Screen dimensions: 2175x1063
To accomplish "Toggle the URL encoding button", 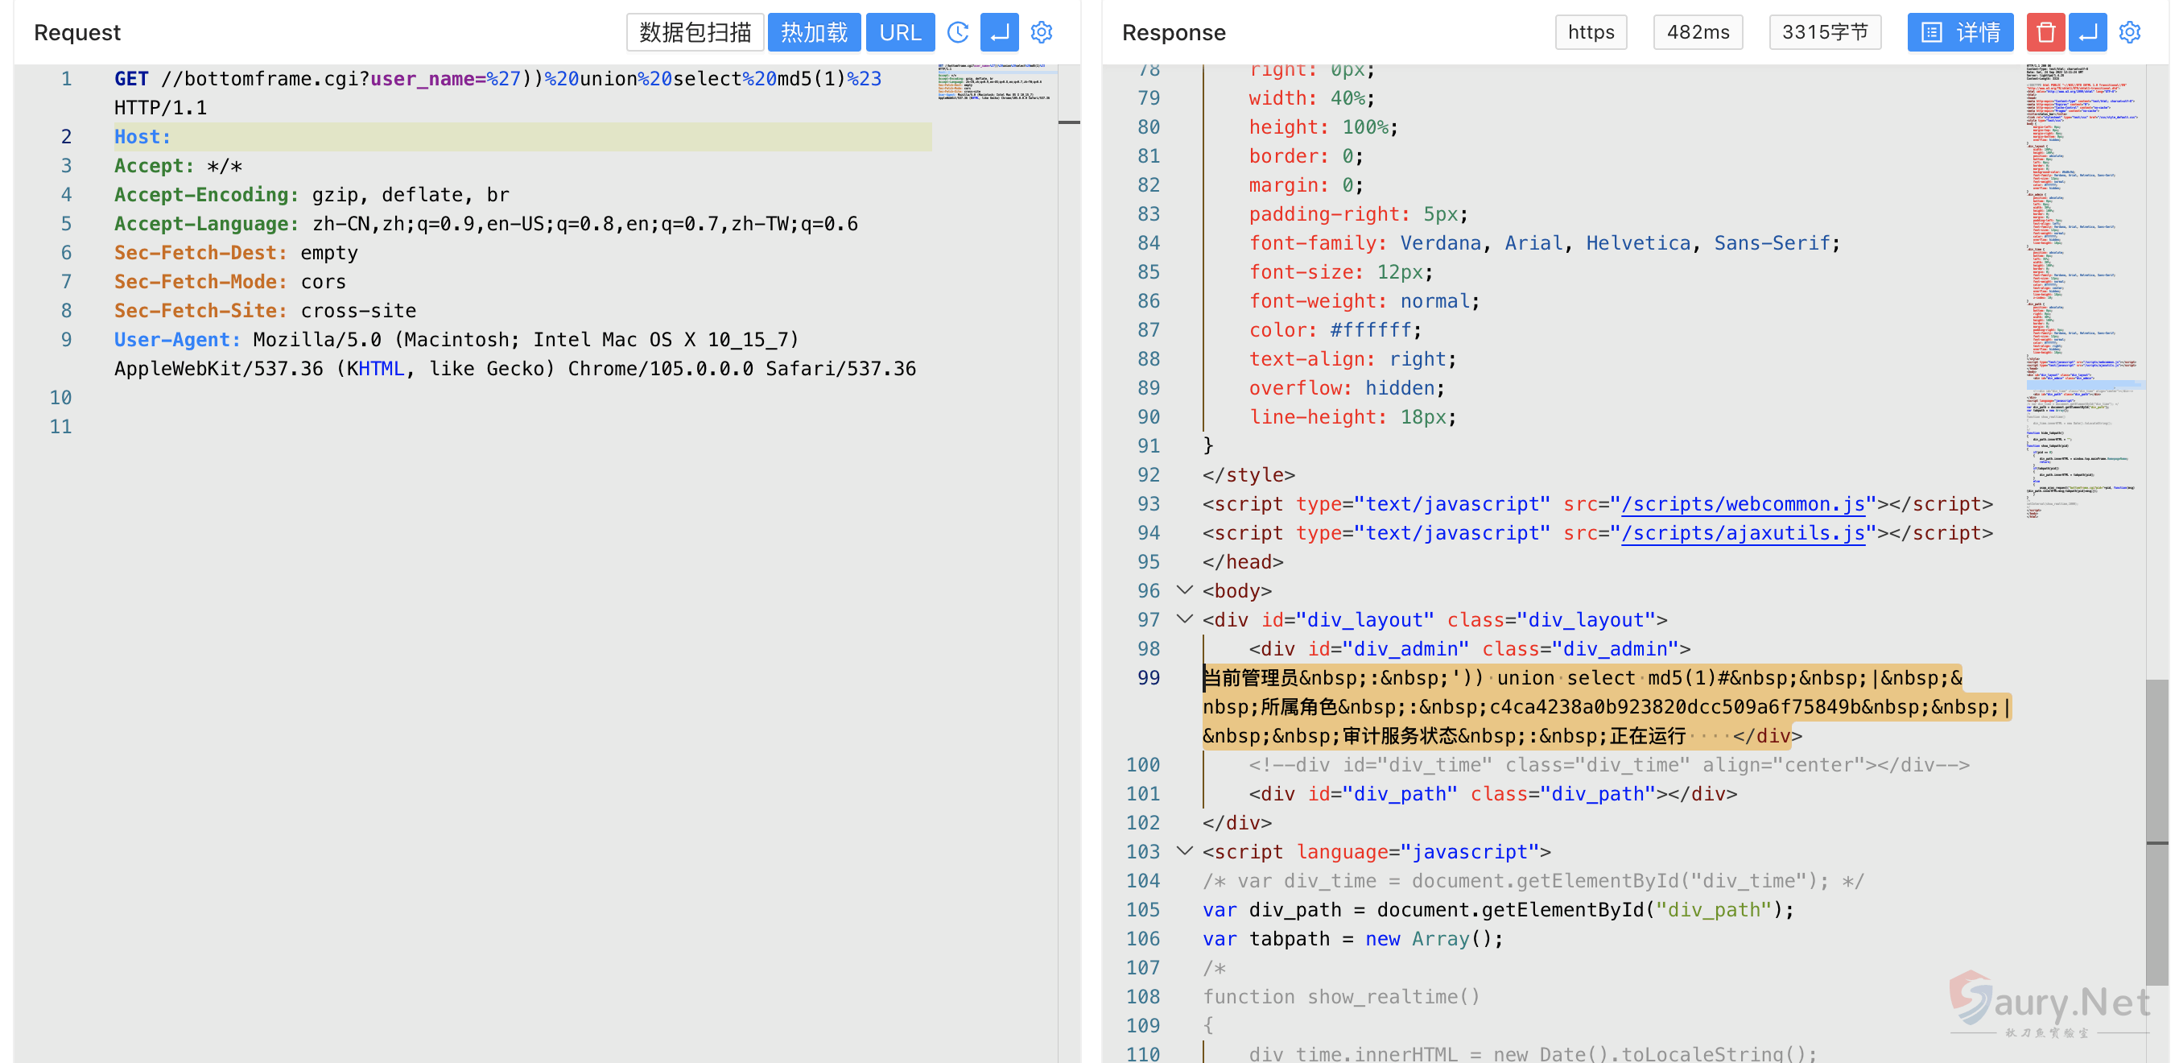I will [x=899, y=32].
